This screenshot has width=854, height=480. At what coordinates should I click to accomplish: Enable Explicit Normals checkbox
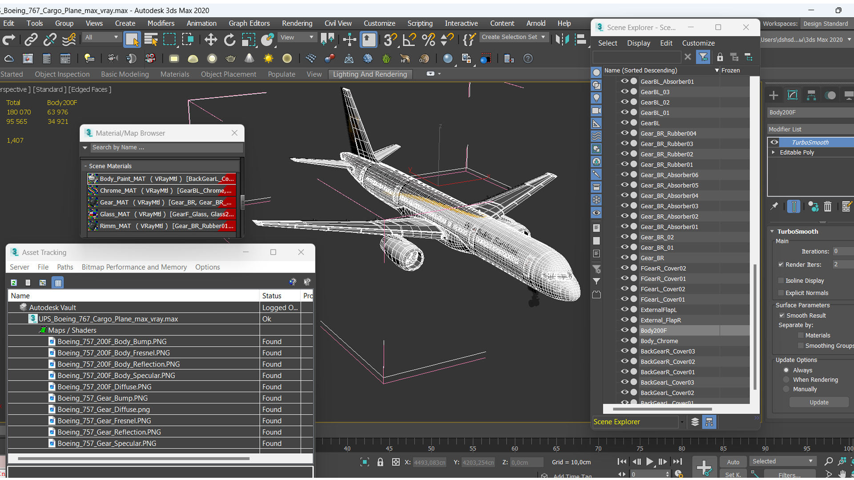point(781,293)
